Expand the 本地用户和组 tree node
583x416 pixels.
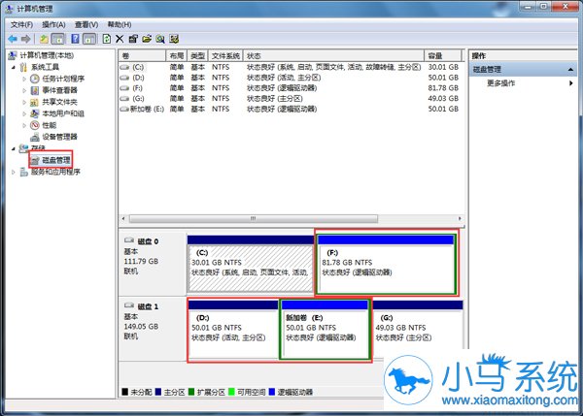pyautogui.click(x=24, y=113)
